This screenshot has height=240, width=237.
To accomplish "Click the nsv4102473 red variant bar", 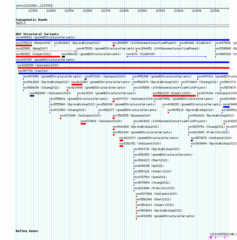I will click(121, 140).
